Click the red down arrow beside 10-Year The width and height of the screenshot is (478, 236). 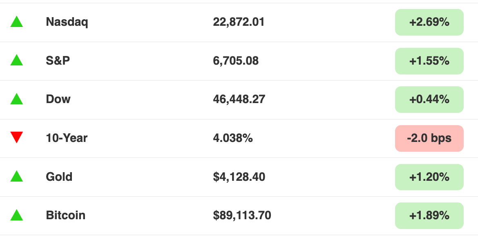17,137
